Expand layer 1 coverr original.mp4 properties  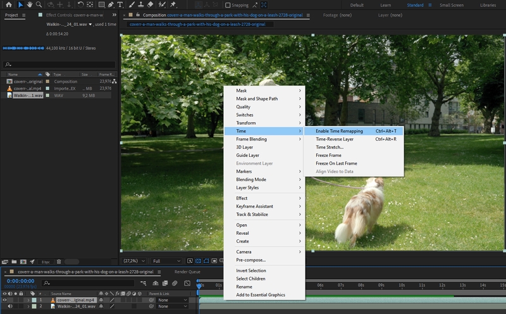click(28, 300)
